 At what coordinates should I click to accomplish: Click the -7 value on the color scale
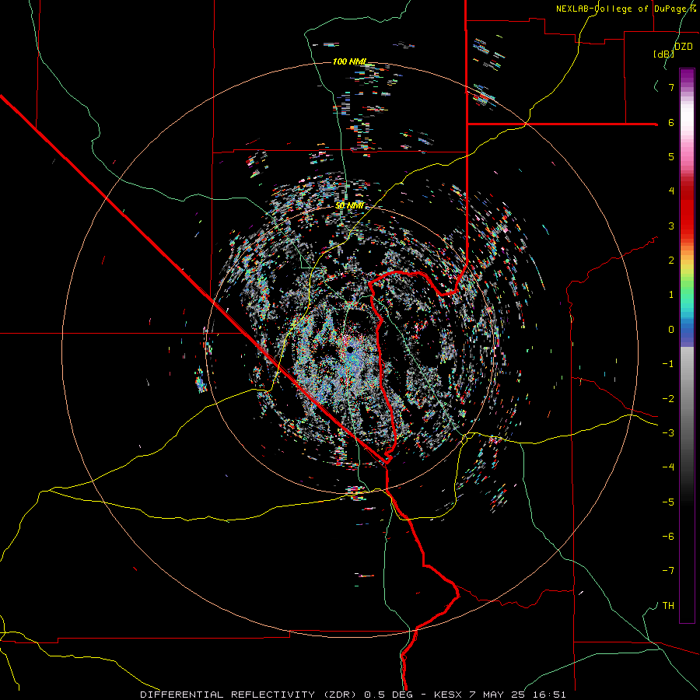pyautogui.click(x=668, y=571)
